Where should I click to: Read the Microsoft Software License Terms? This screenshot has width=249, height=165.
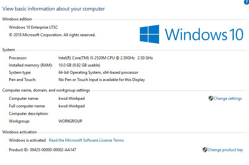point(86,140)
